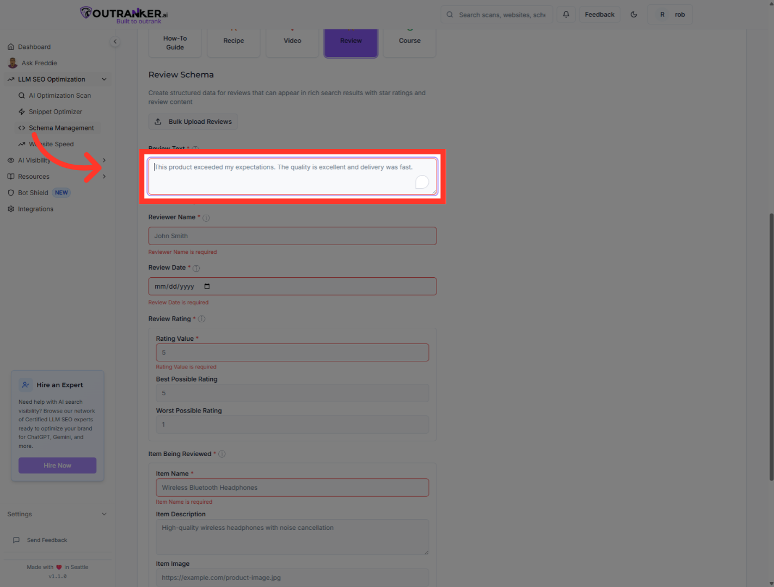The height and width of the screenshot is (587, 774).
Task: Click the "Built to outrank" tagline
Action: 139,22
